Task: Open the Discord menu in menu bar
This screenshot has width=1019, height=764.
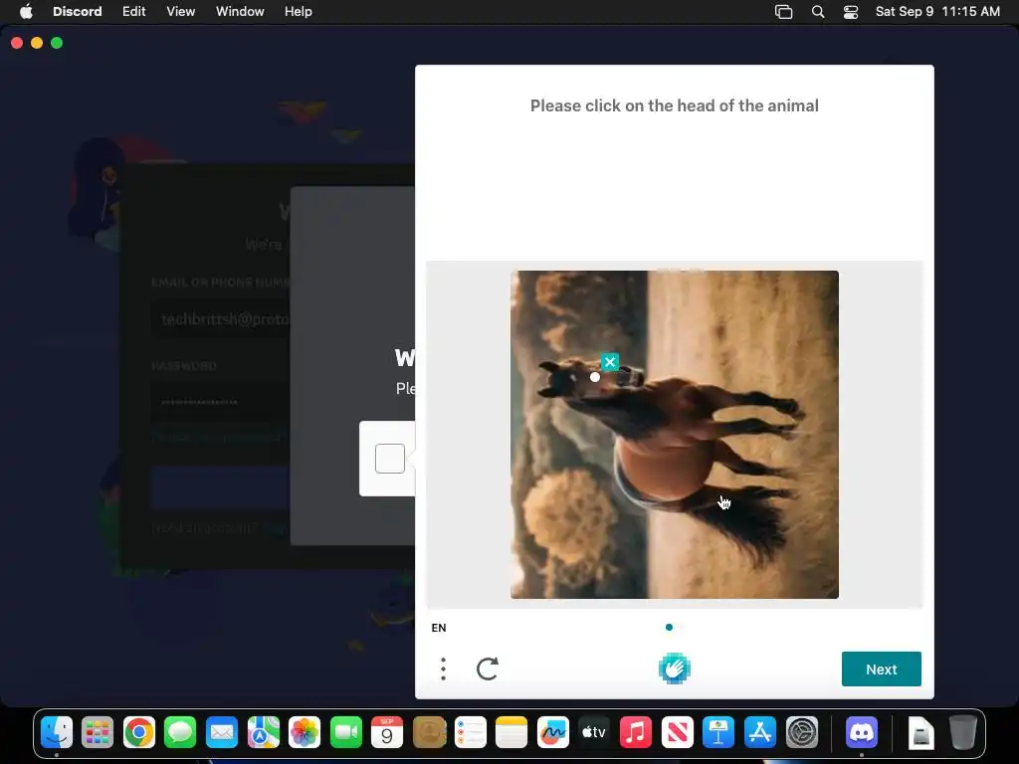Action: (78, 12)
